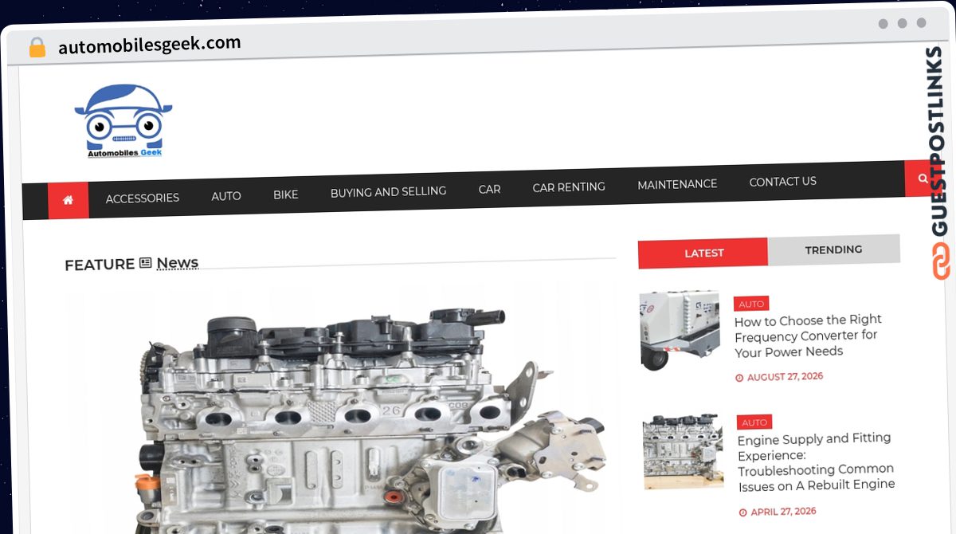The image size is (956, 534).
Task: Click AUTO tag above Frequency Converter article
Action: pos(751,304)
